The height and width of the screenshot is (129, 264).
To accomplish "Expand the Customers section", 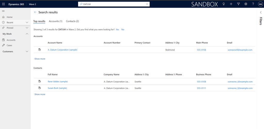I will tap(27, 51).
